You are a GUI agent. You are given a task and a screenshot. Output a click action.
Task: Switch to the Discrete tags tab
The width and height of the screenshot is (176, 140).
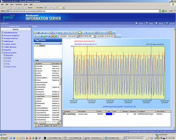click(x=54, y=126)
